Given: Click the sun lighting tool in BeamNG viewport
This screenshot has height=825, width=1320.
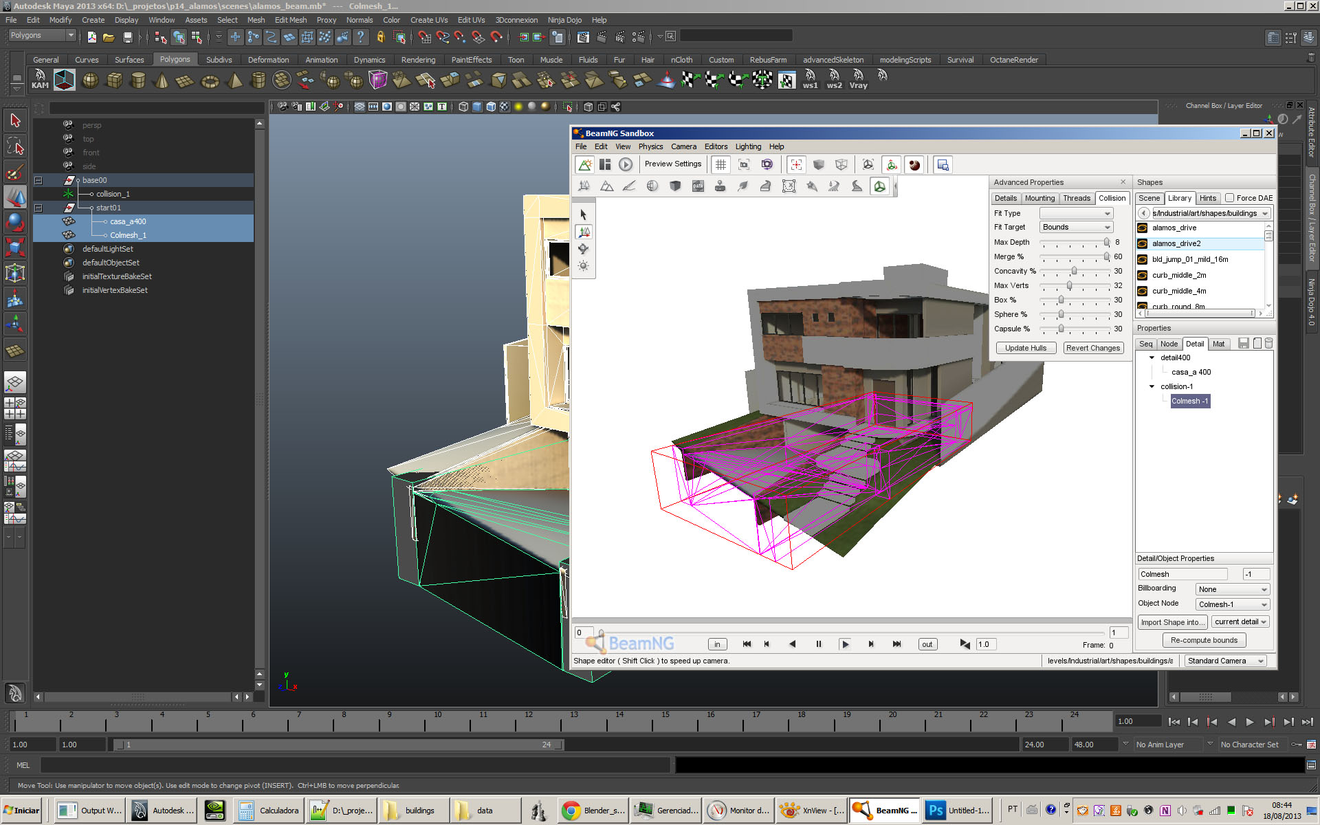Looking at the screenshot, I should point(584,266).
